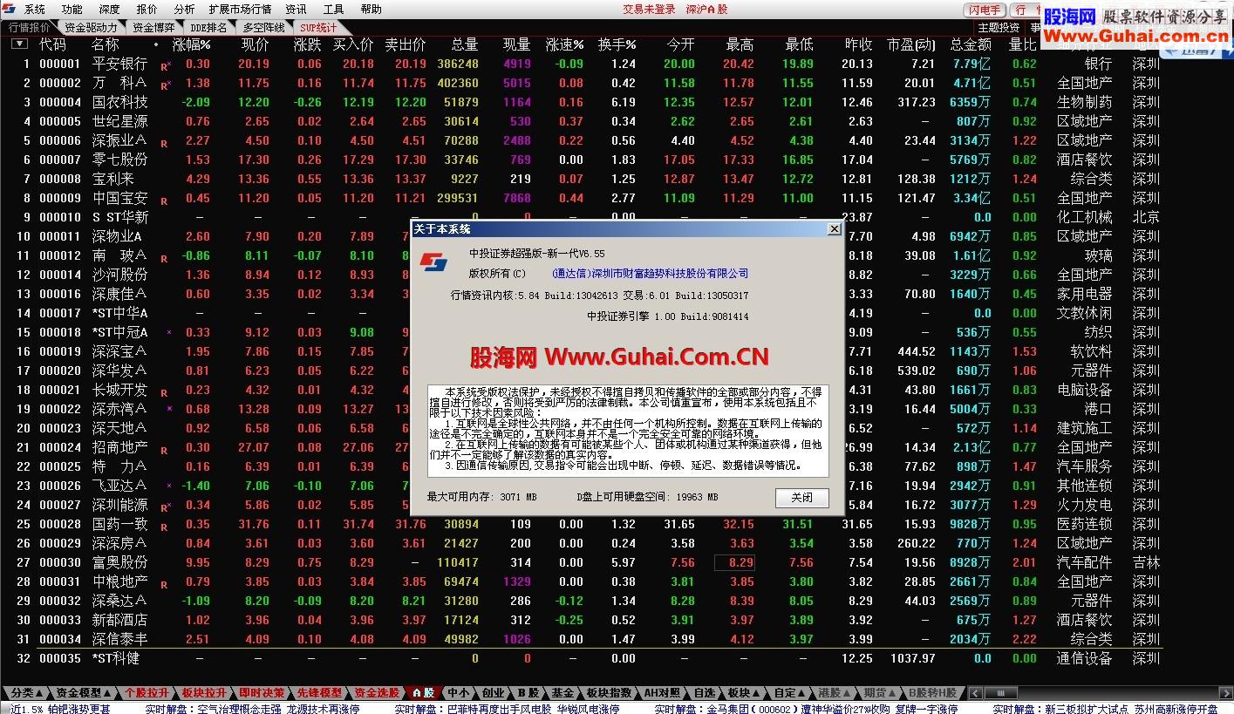Expand the 资金模型▲ bottom tab menu
The height and width of the screenshot is (714, 1234).
point(83,693)
